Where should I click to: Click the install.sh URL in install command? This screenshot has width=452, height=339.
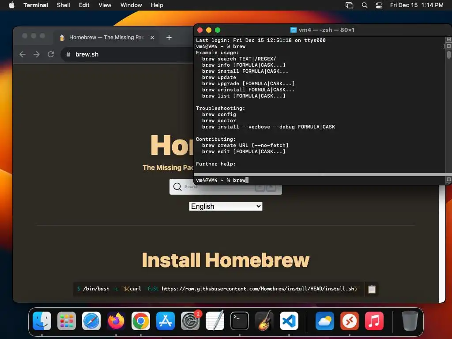coord(258,289)
